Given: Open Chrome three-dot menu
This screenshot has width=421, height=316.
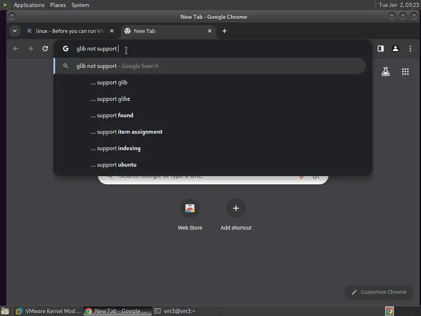Looking at the screenshot, I should tap(410, 49).
